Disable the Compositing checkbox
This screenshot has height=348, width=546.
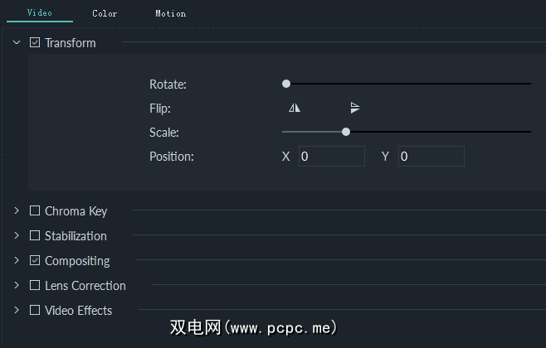click(35, 261)
